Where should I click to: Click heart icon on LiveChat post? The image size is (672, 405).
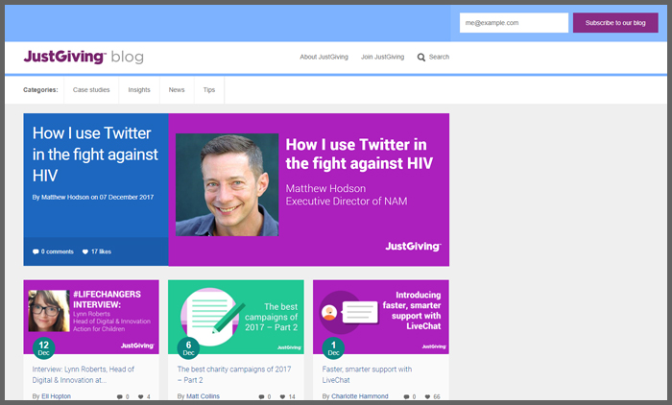coord(427,397)
